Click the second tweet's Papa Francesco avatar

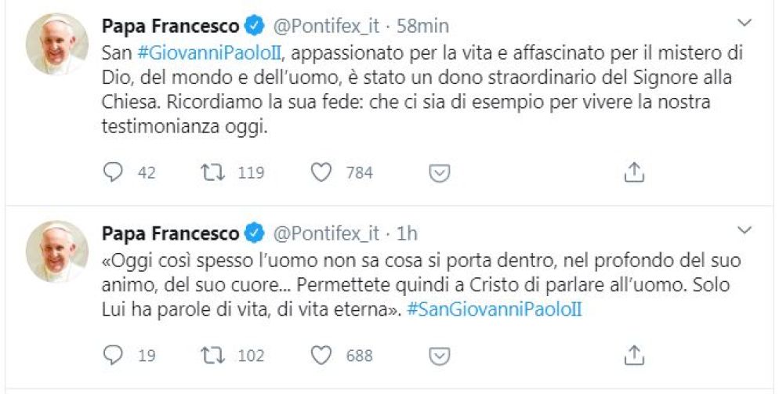tap(56, 251)
